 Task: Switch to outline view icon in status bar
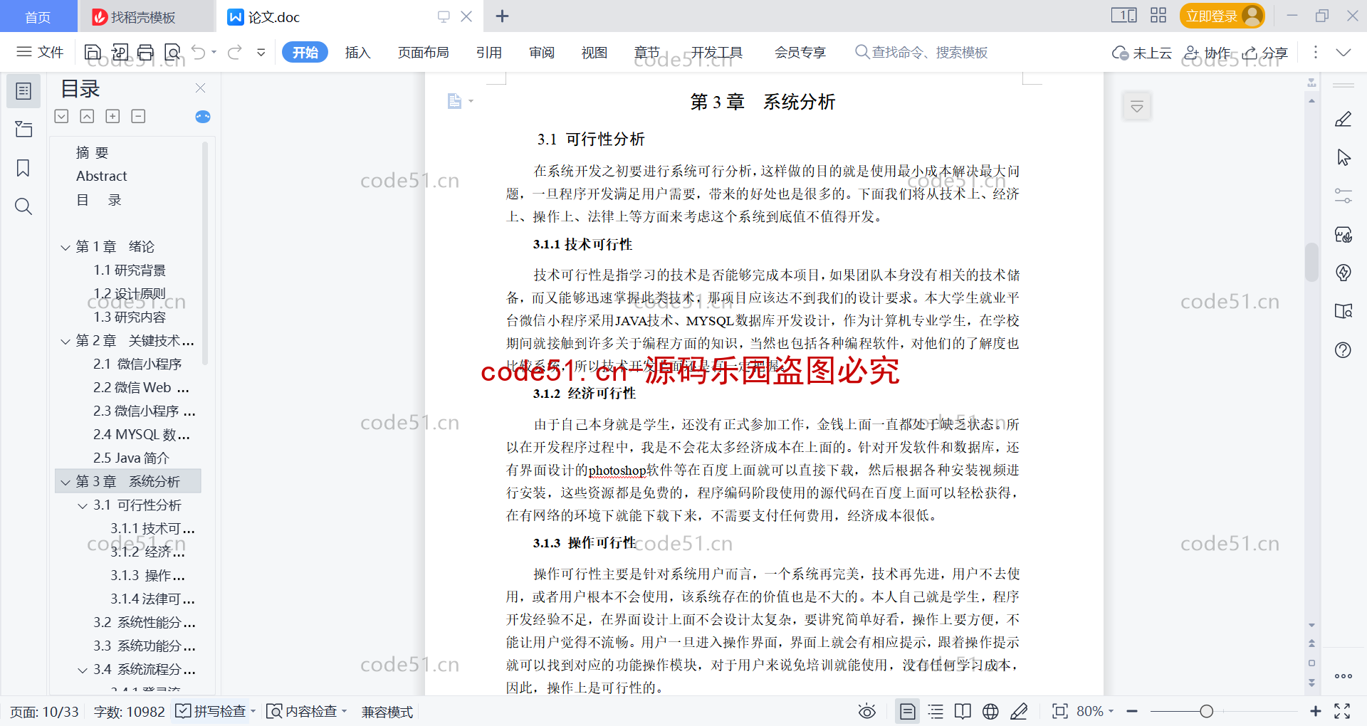936,711
